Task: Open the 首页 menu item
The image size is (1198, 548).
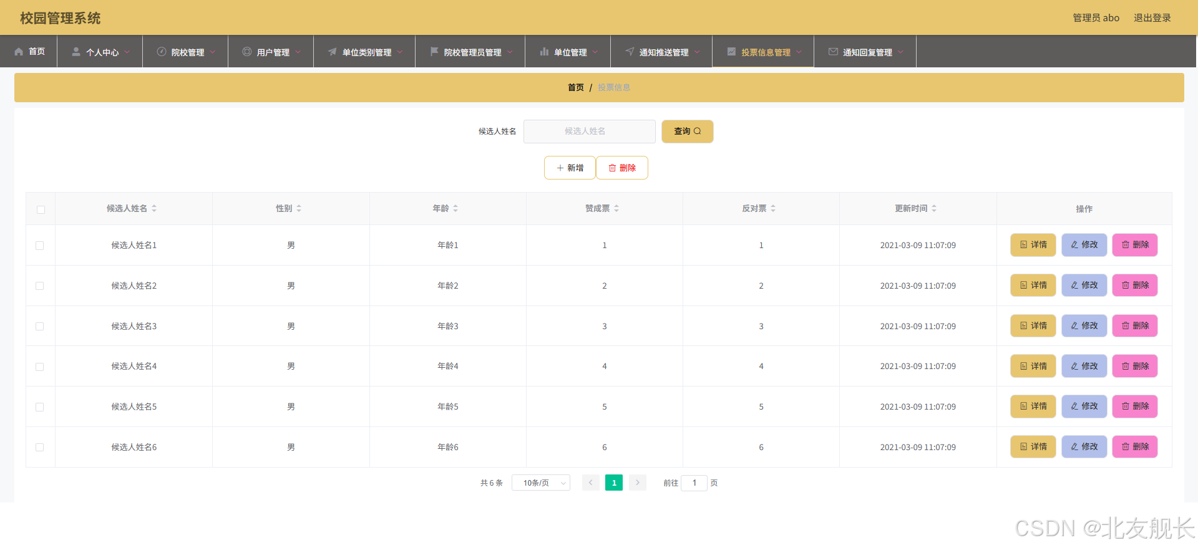Action: point(29,52)
